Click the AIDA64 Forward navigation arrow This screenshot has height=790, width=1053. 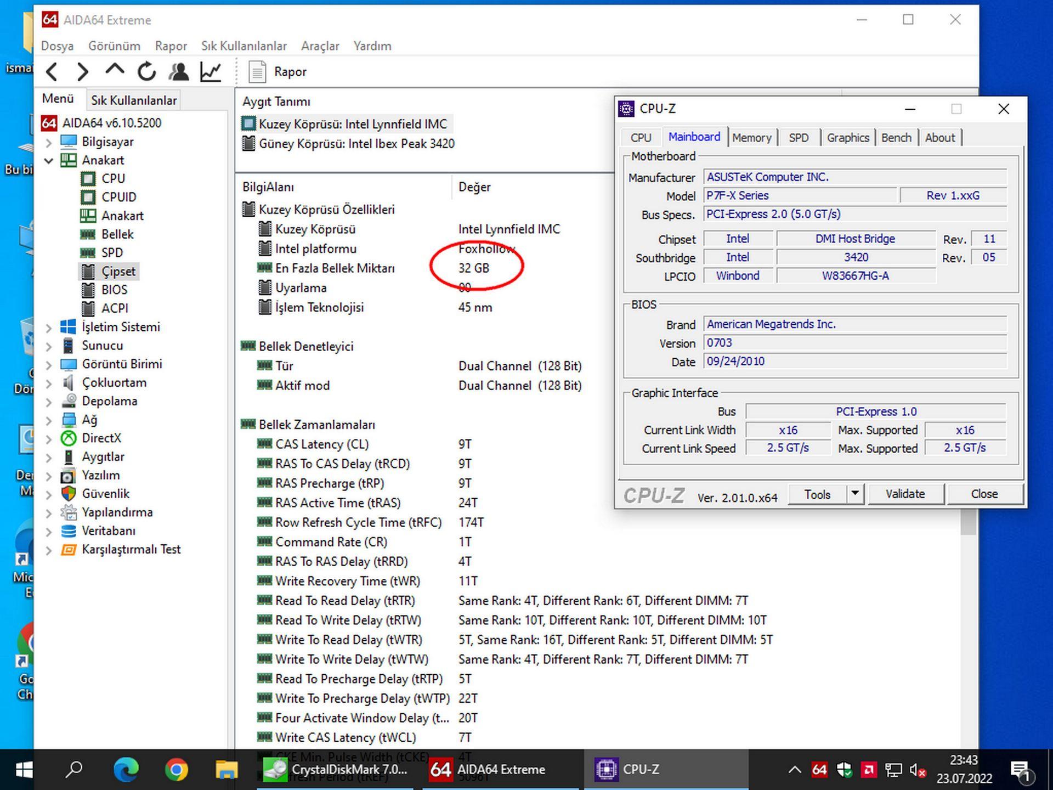pyautogui.click(x=82, y=71)
